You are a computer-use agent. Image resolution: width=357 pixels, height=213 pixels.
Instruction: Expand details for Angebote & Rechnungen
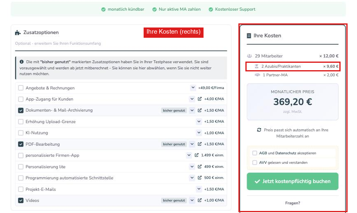click(x=193, y=87)
